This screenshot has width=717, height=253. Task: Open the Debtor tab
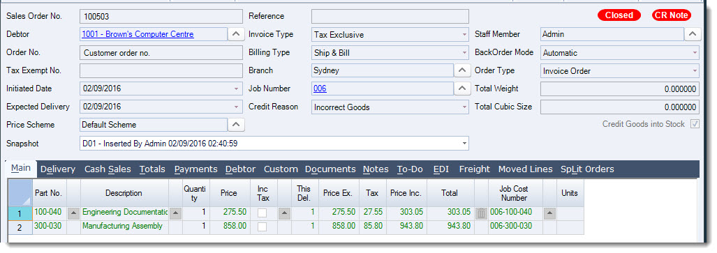point(241,169)
